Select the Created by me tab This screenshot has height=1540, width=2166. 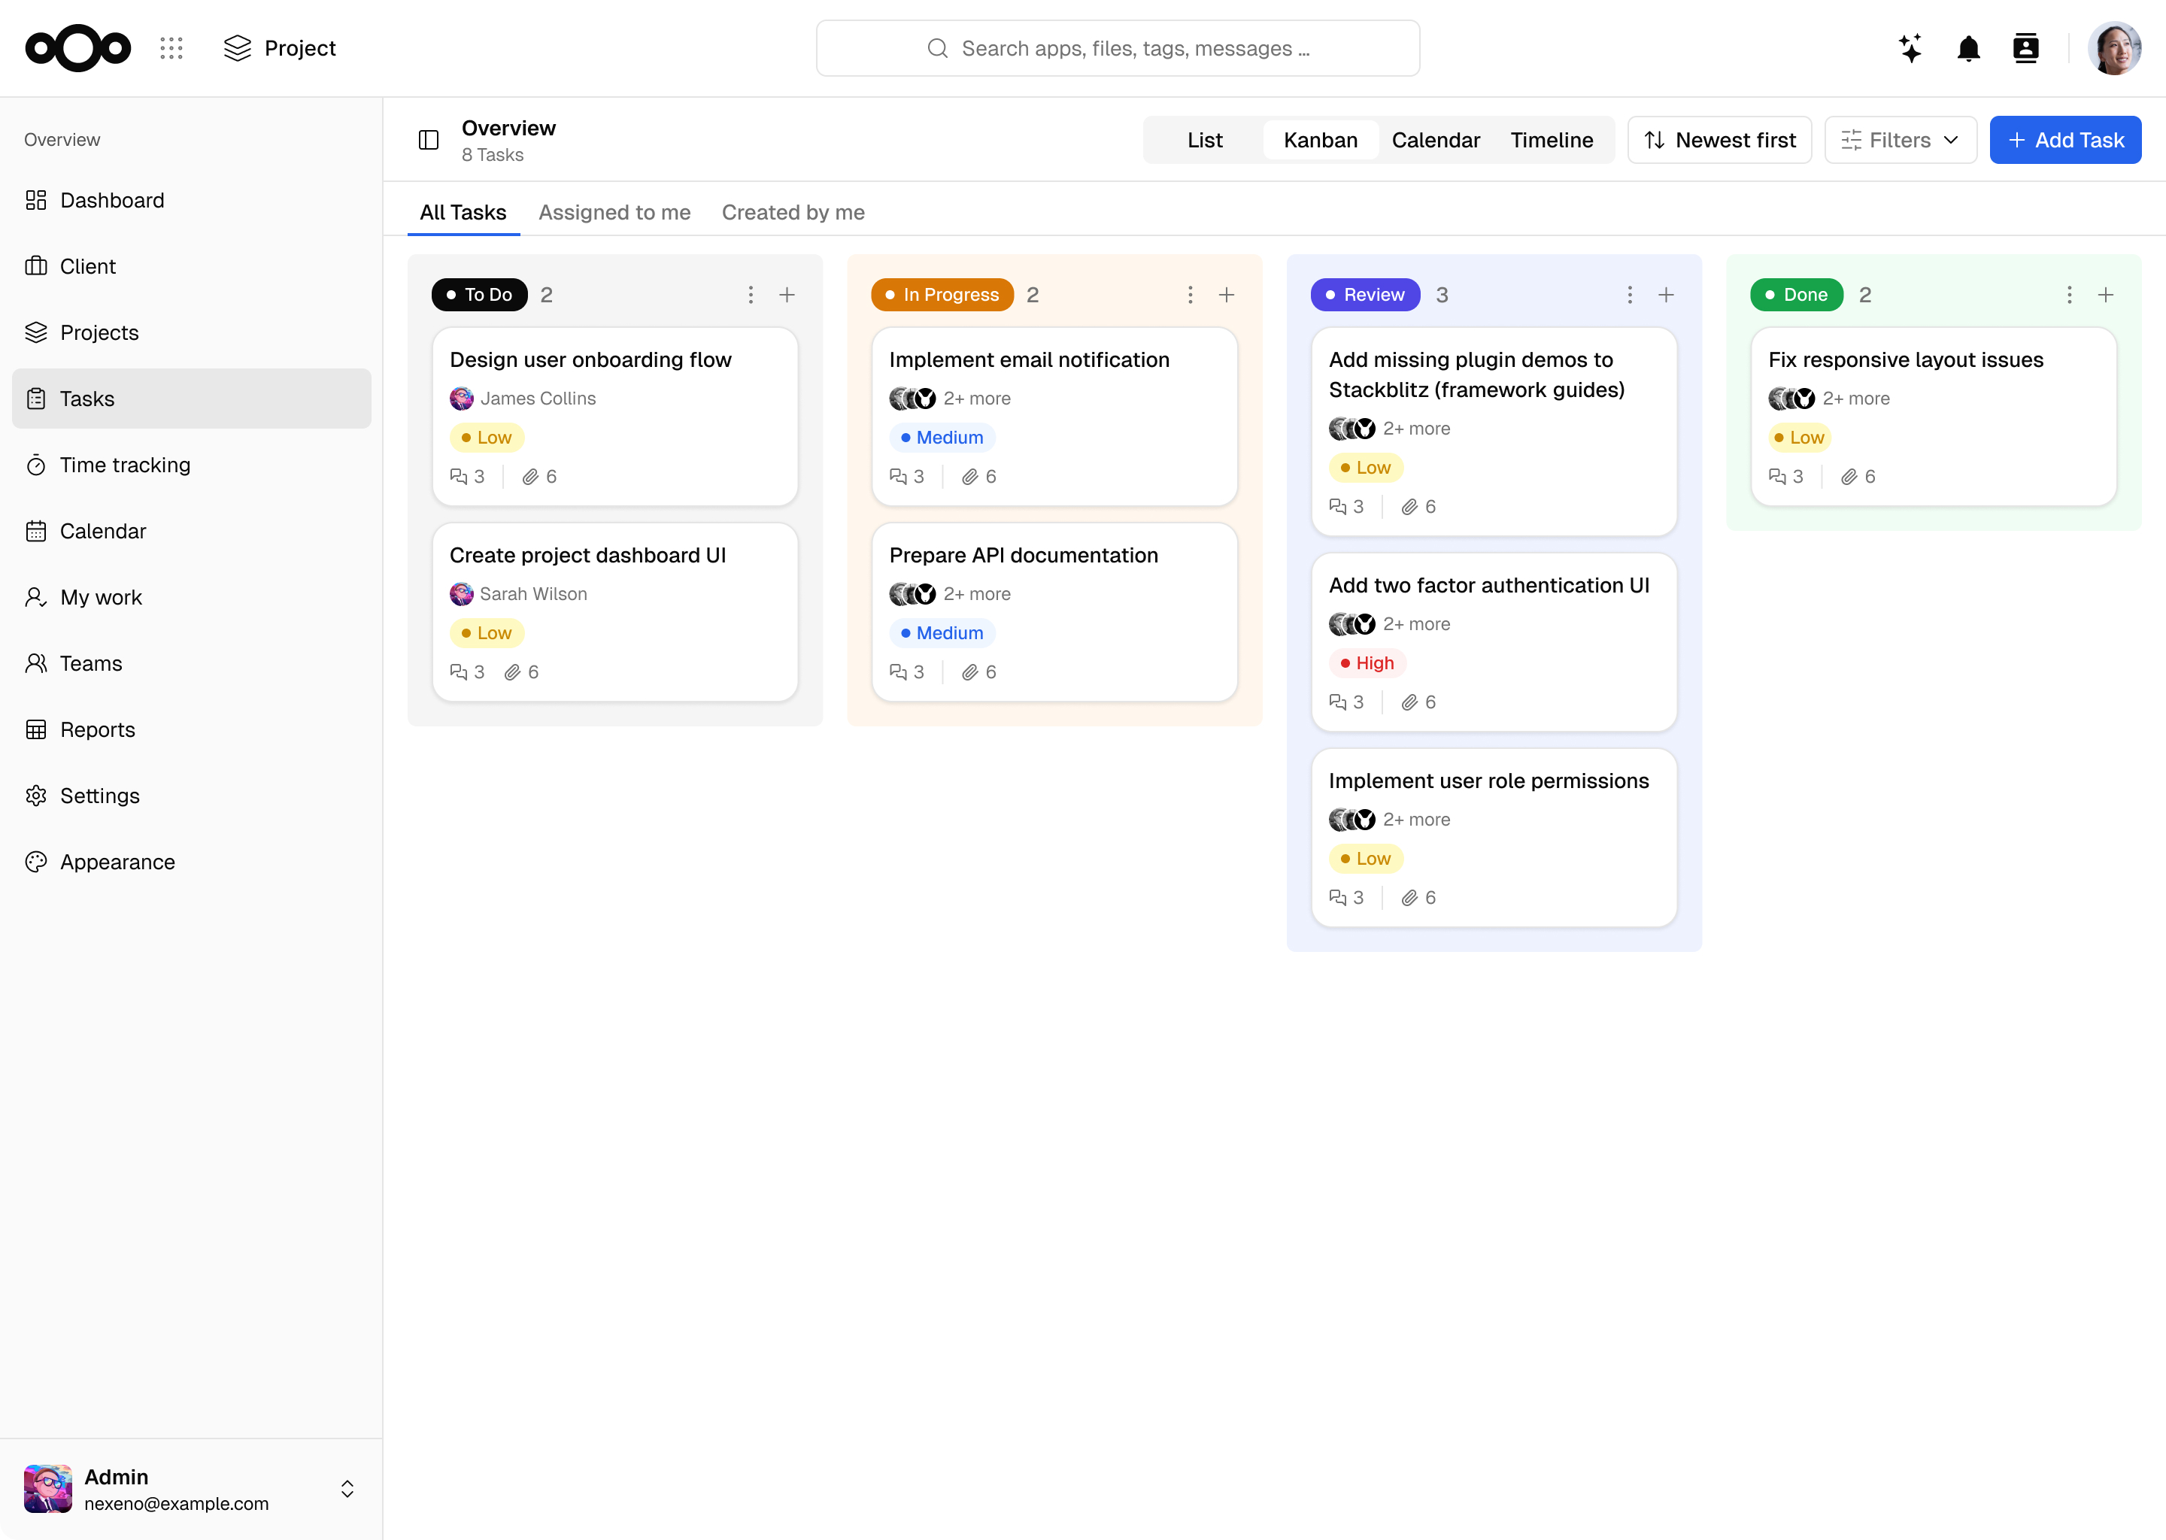(x=793, y=212)
